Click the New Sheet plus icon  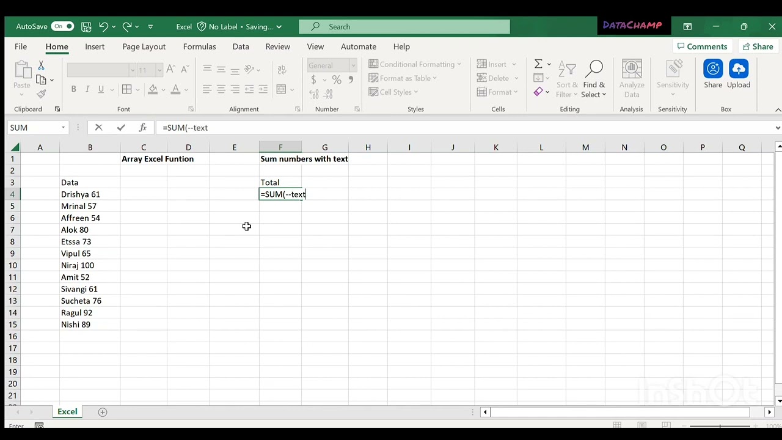pyautogui.click(x=103, y=412)
